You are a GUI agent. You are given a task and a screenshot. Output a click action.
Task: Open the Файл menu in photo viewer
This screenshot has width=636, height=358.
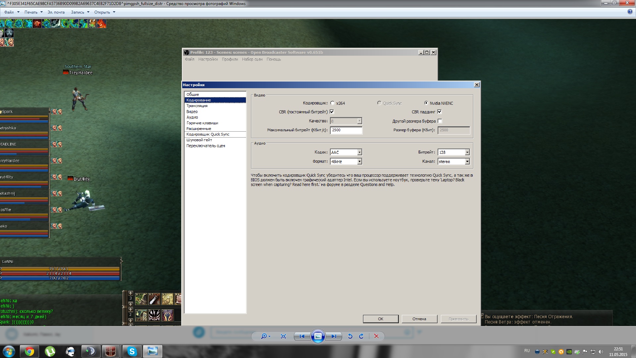click(x=9, y=12)
